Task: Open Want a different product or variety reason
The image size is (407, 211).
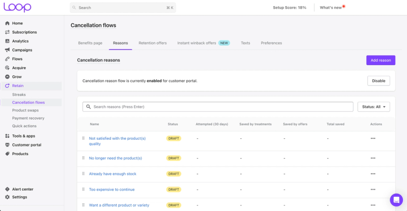Action: pyautogui.click(x=119, y=205)
